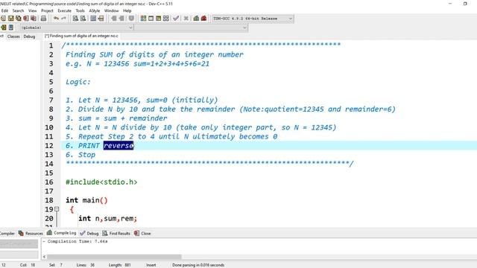Image resolution: width=477 pixels, height=268 pixels.
Task: Open the TDM-GCC compiler set dropdown
Action: tap(253, 19)
